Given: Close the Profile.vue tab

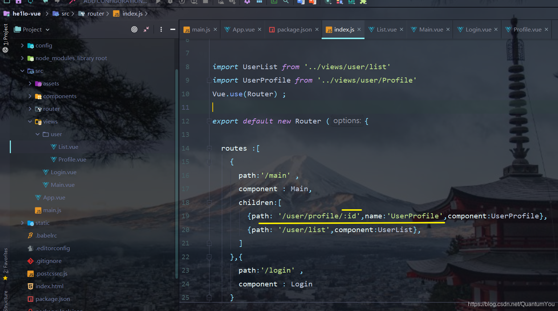Looking at the screenshot, I should click(546, 29).
